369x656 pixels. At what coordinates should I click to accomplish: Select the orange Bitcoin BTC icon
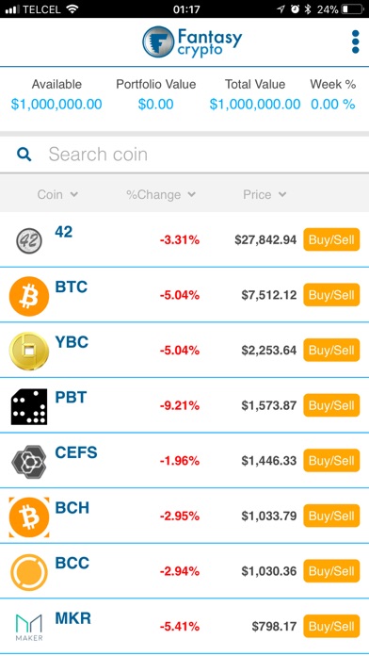pyautogui.click(x=29, y=296)
